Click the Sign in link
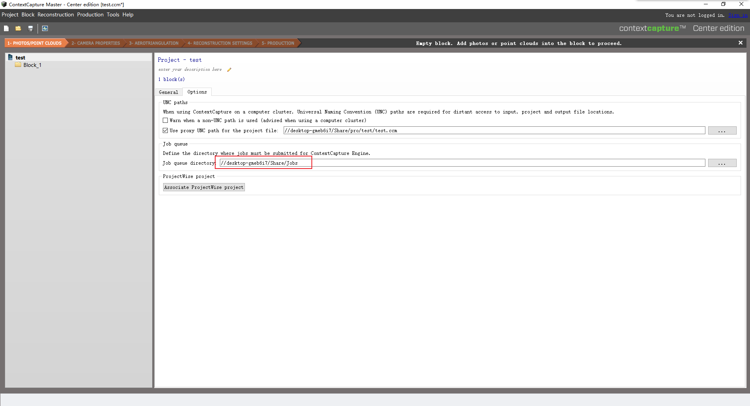Viewport: 750px width, 406px height. pos(737,15)
